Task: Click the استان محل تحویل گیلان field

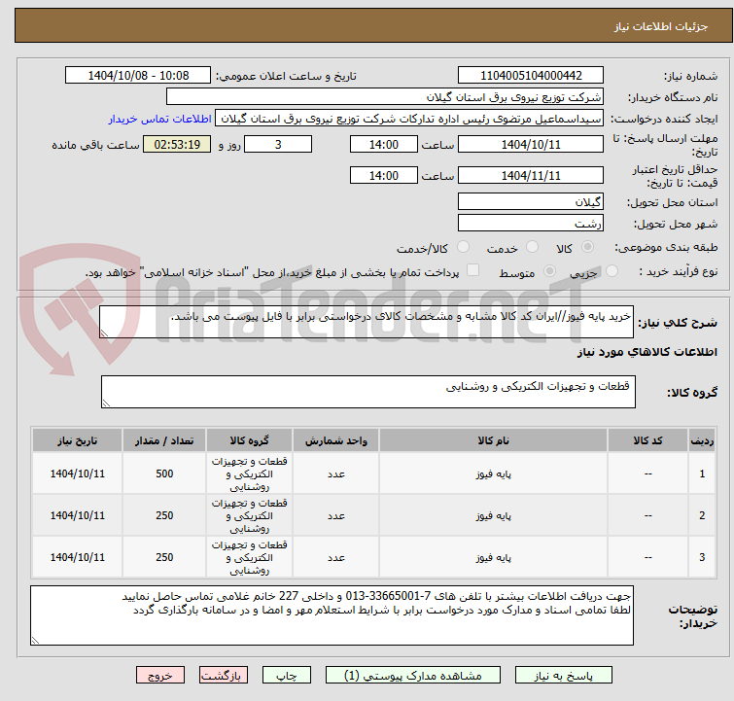Action: (531, 202)
